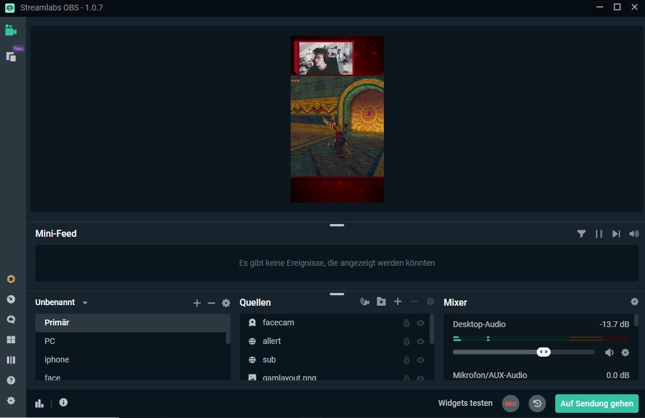
Task: Lock the facecam source
Action: [x=406, y=323]
